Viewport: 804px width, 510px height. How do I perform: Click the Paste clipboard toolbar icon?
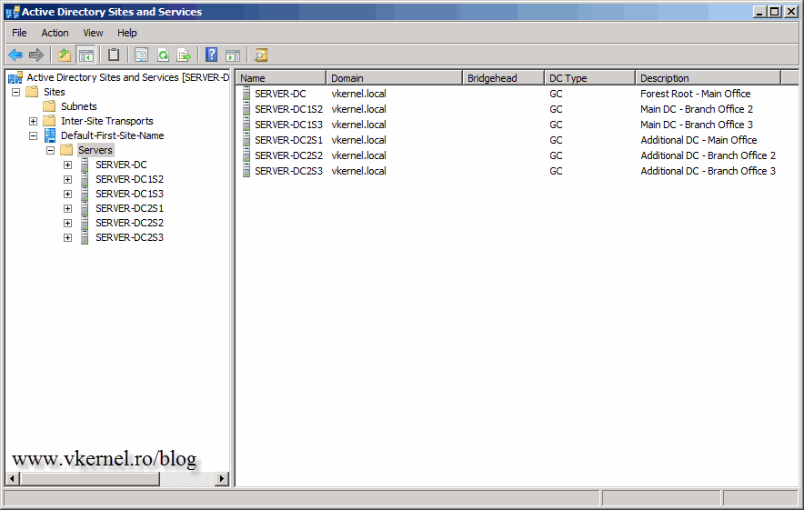pos(114,55)
